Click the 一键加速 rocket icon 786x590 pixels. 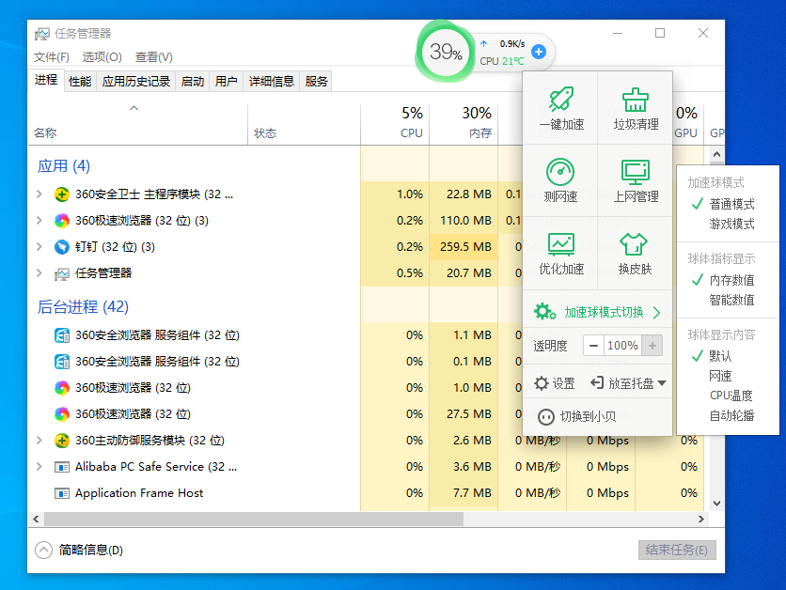560,98
